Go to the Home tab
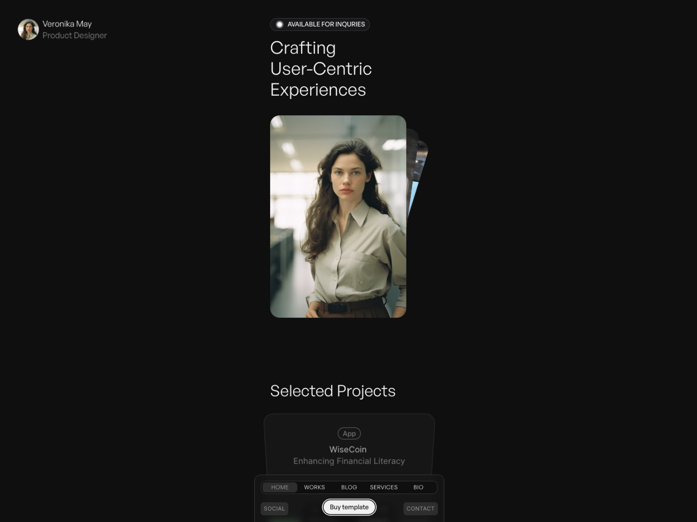Image resolution: width=697 pixels, height=522 pixels. (280, 487)
